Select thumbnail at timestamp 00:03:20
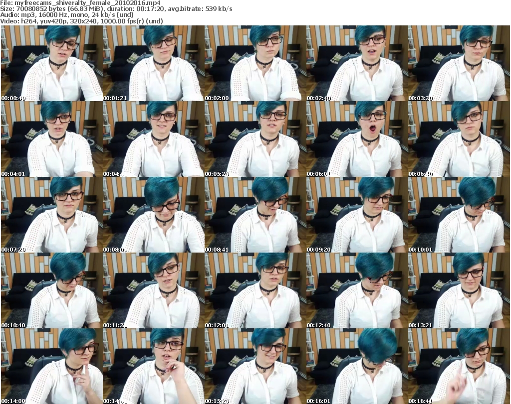Viewport: 511px width, 404px height. [459, 63]
